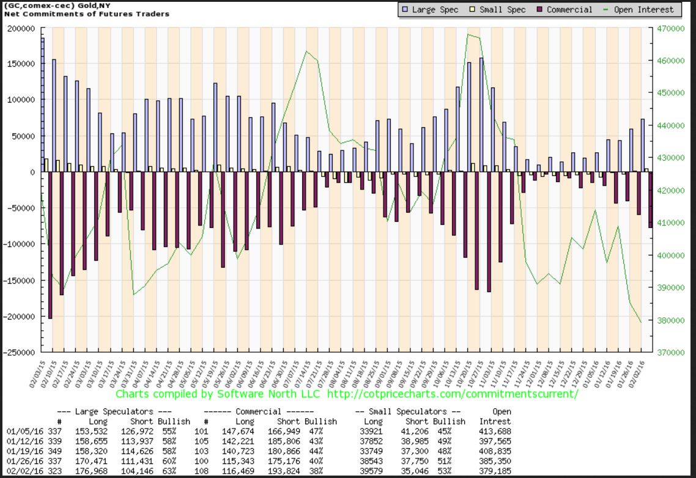Click the Commercial legend color swatch
Viewport: 696px width, 478px height.
coord(540,10)
